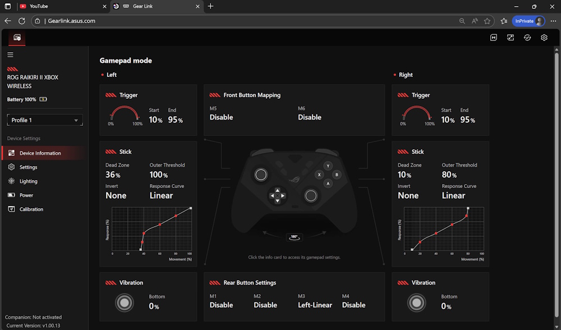The height and width of the screenshot is (330, 561).
Task: Click the battery icon next to Battery 100%
Action: [x=43, y=99]
